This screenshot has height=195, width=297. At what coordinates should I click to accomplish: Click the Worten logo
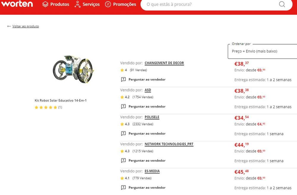click(17, 4)
